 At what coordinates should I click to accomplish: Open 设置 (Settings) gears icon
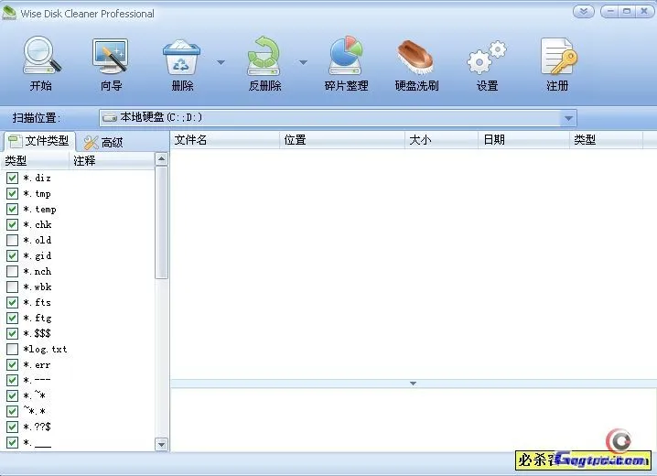click(487, 57)
